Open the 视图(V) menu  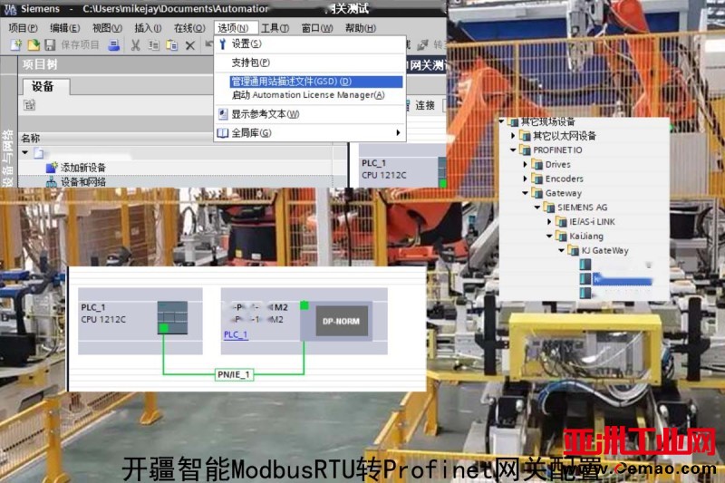coord(107,28)
